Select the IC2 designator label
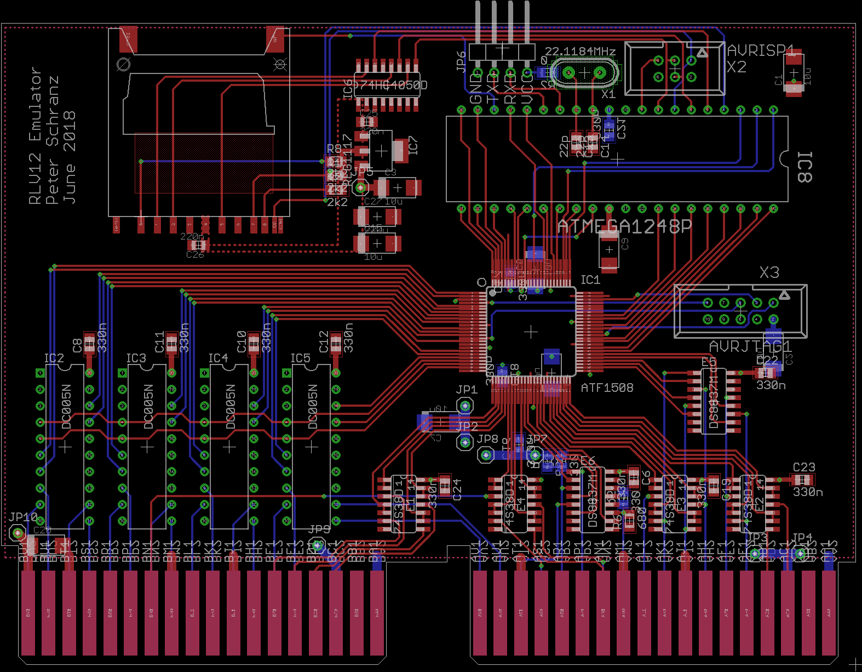 [x=54, y=358]
